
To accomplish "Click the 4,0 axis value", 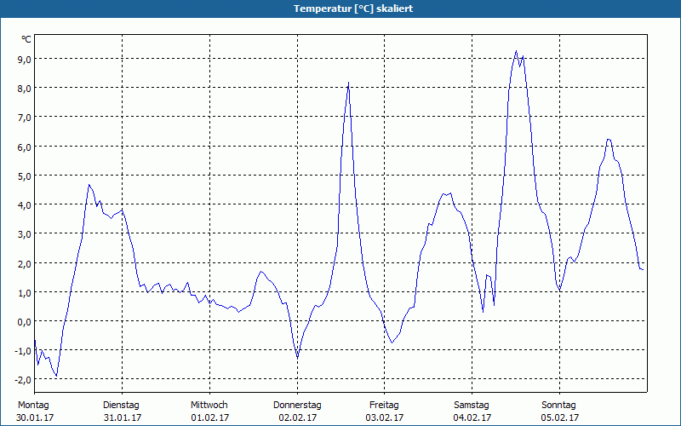I will pos(24,205).
